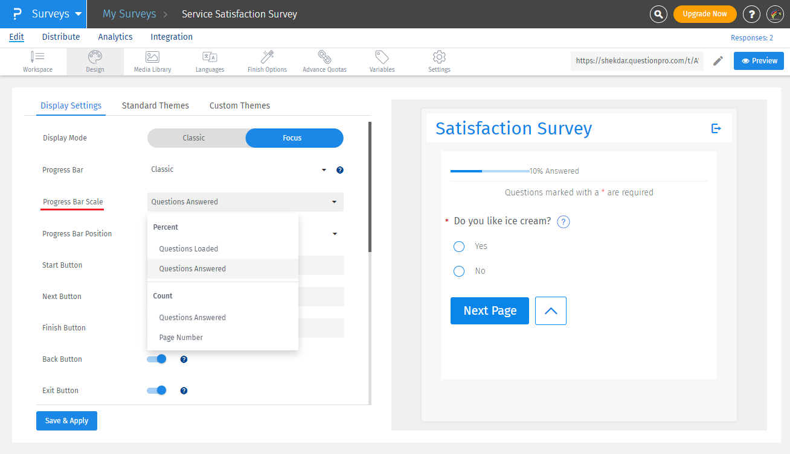Image resolution: width=790 pixels, height=454 pixels.
Task: Click the Save & Apply button
Action: pos(66,420)
